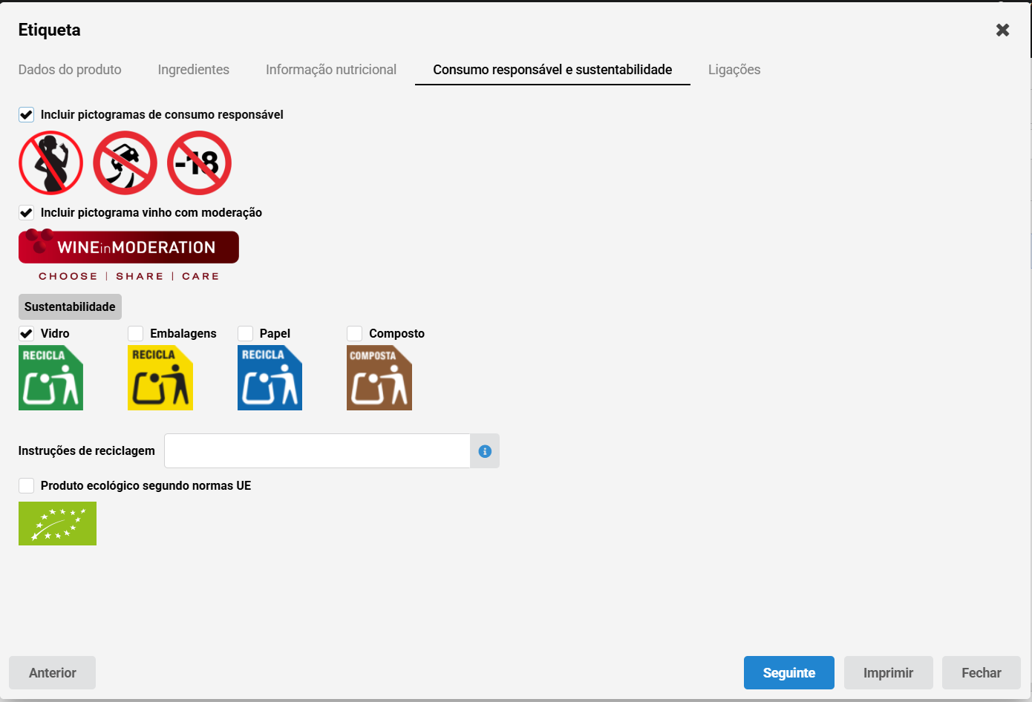1032x702 pixels.
Task: Go to the Informação nutricional tab
Action: click(331, 70)
